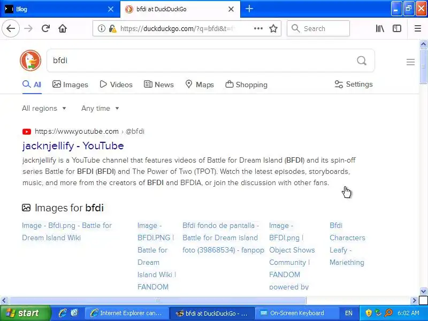Click the browser forward arrow
428x321 pixels.
click(28, 28)
